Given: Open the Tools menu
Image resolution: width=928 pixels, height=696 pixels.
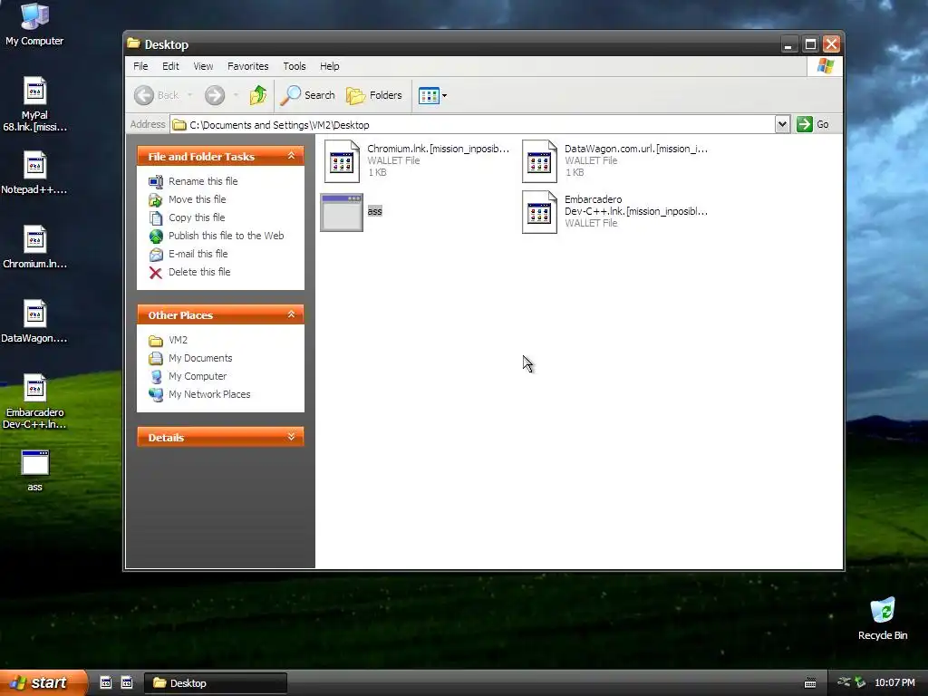Looking at the screenshot, I should (295, 66).
